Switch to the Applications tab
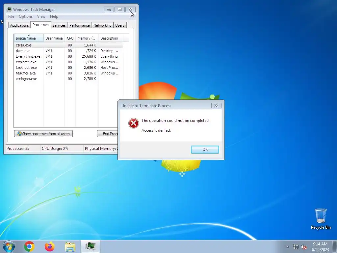 (x=19, y=25)
